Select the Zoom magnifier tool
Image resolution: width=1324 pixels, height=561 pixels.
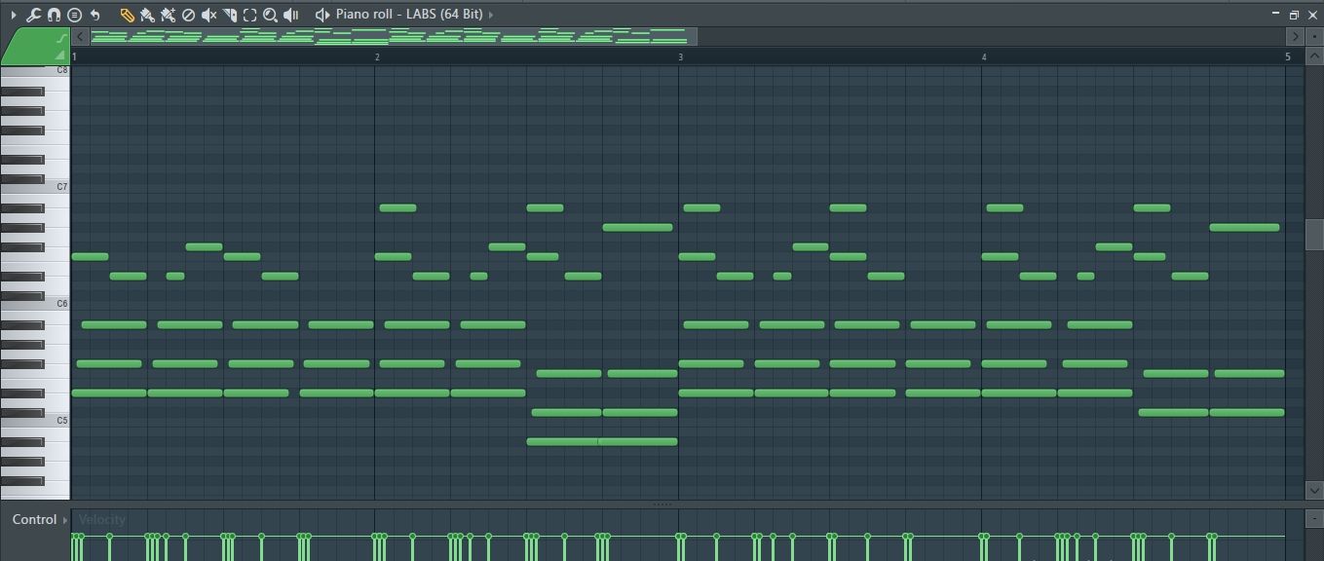click(x=270, y=15)
